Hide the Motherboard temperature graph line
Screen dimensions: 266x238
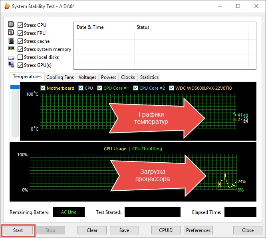[x=43, y=88]
